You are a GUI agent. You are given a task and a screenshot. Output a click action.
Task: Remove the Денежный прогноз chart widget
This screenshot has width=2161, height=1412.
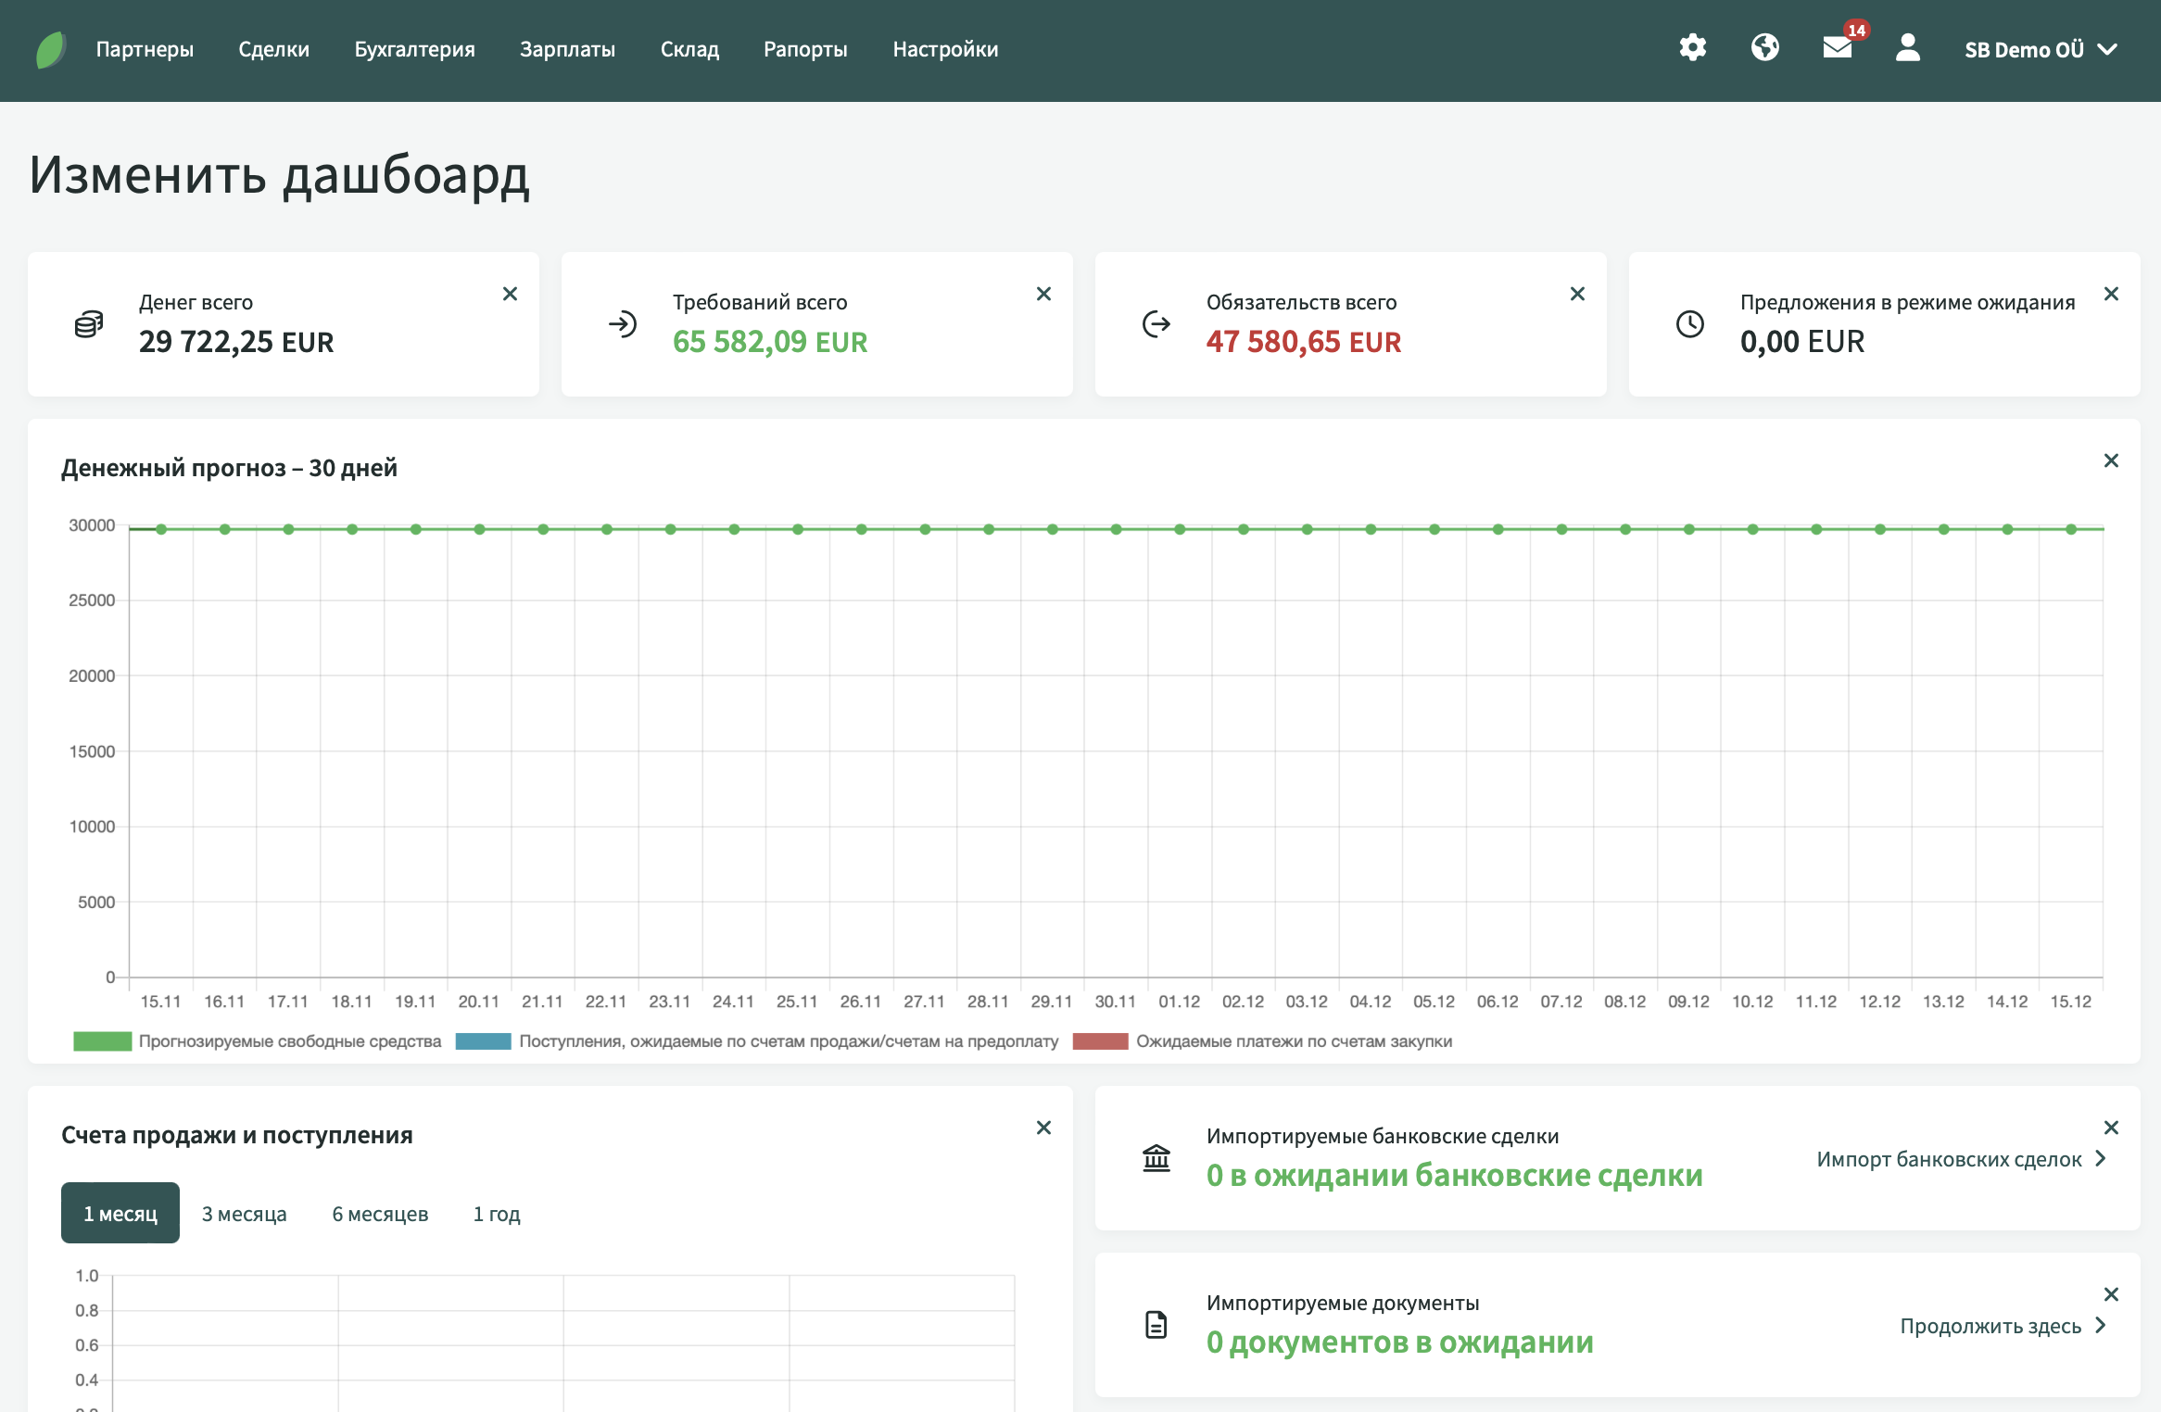2111,460
